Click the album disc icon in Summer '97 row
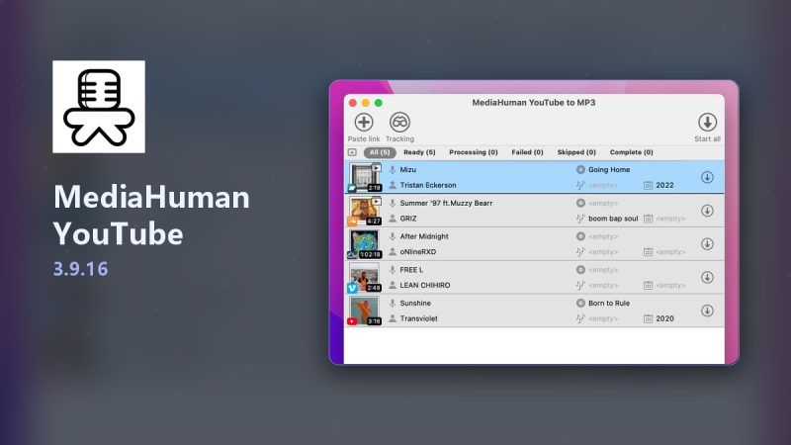This screenshot has width=791, height=445. pyautogui.click(x=580, y=203)
